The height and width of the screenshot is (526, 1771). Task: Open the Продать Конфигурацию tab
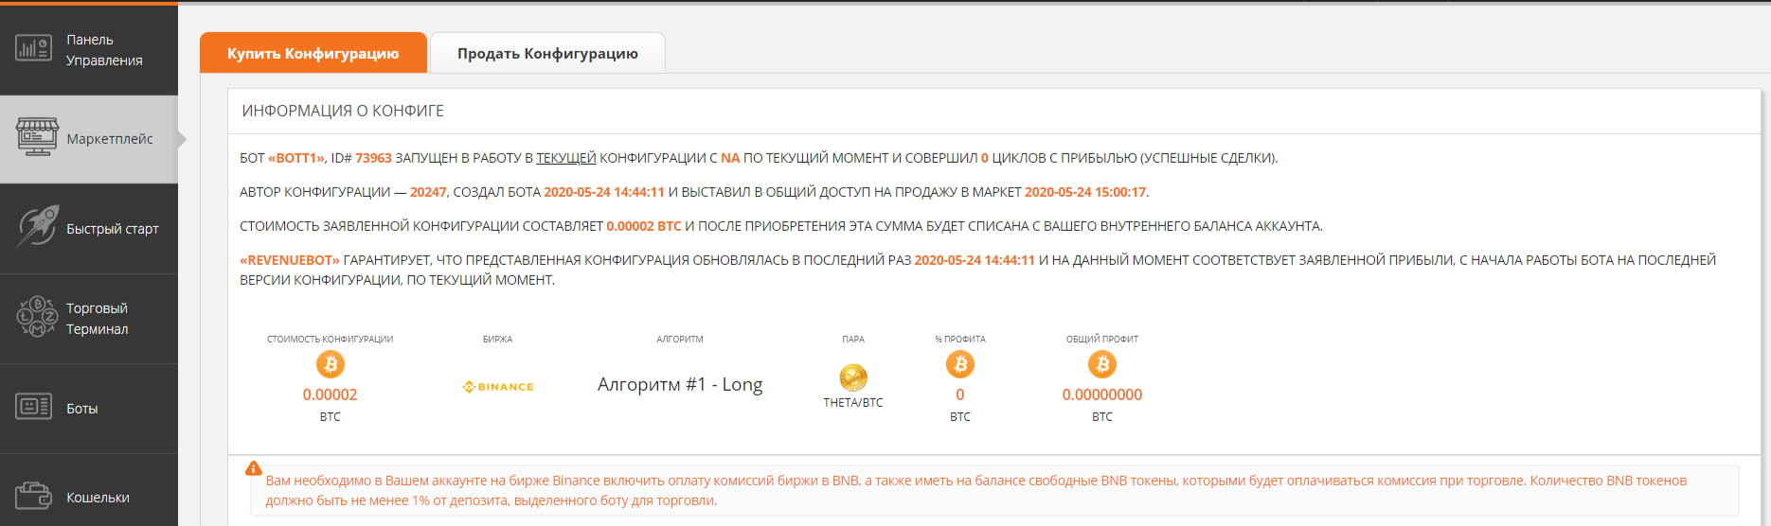547,54
